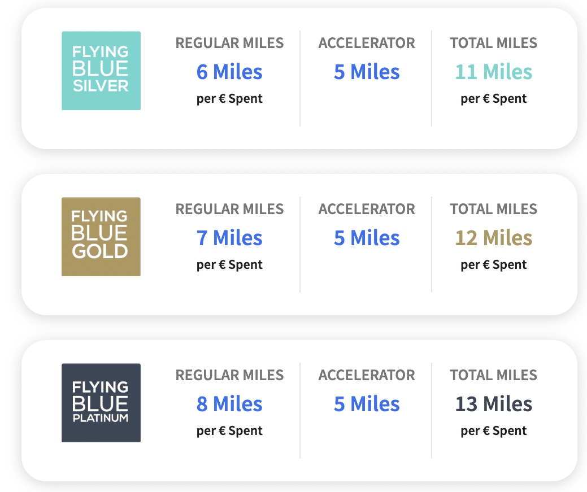Click the Flying Blue Platinum badge

tap(101, 403)
